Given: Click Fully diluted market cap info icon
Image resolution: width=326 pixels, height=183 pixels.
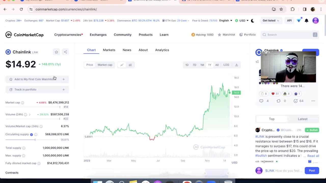Looking at the screenshot, I should tap(39, 163).
